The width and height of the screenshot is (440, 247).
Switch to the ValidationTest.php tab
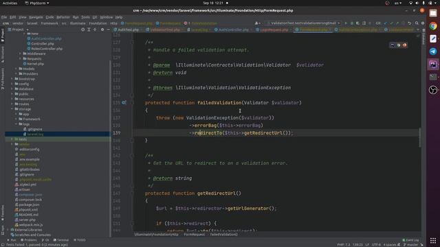[165, 30]
